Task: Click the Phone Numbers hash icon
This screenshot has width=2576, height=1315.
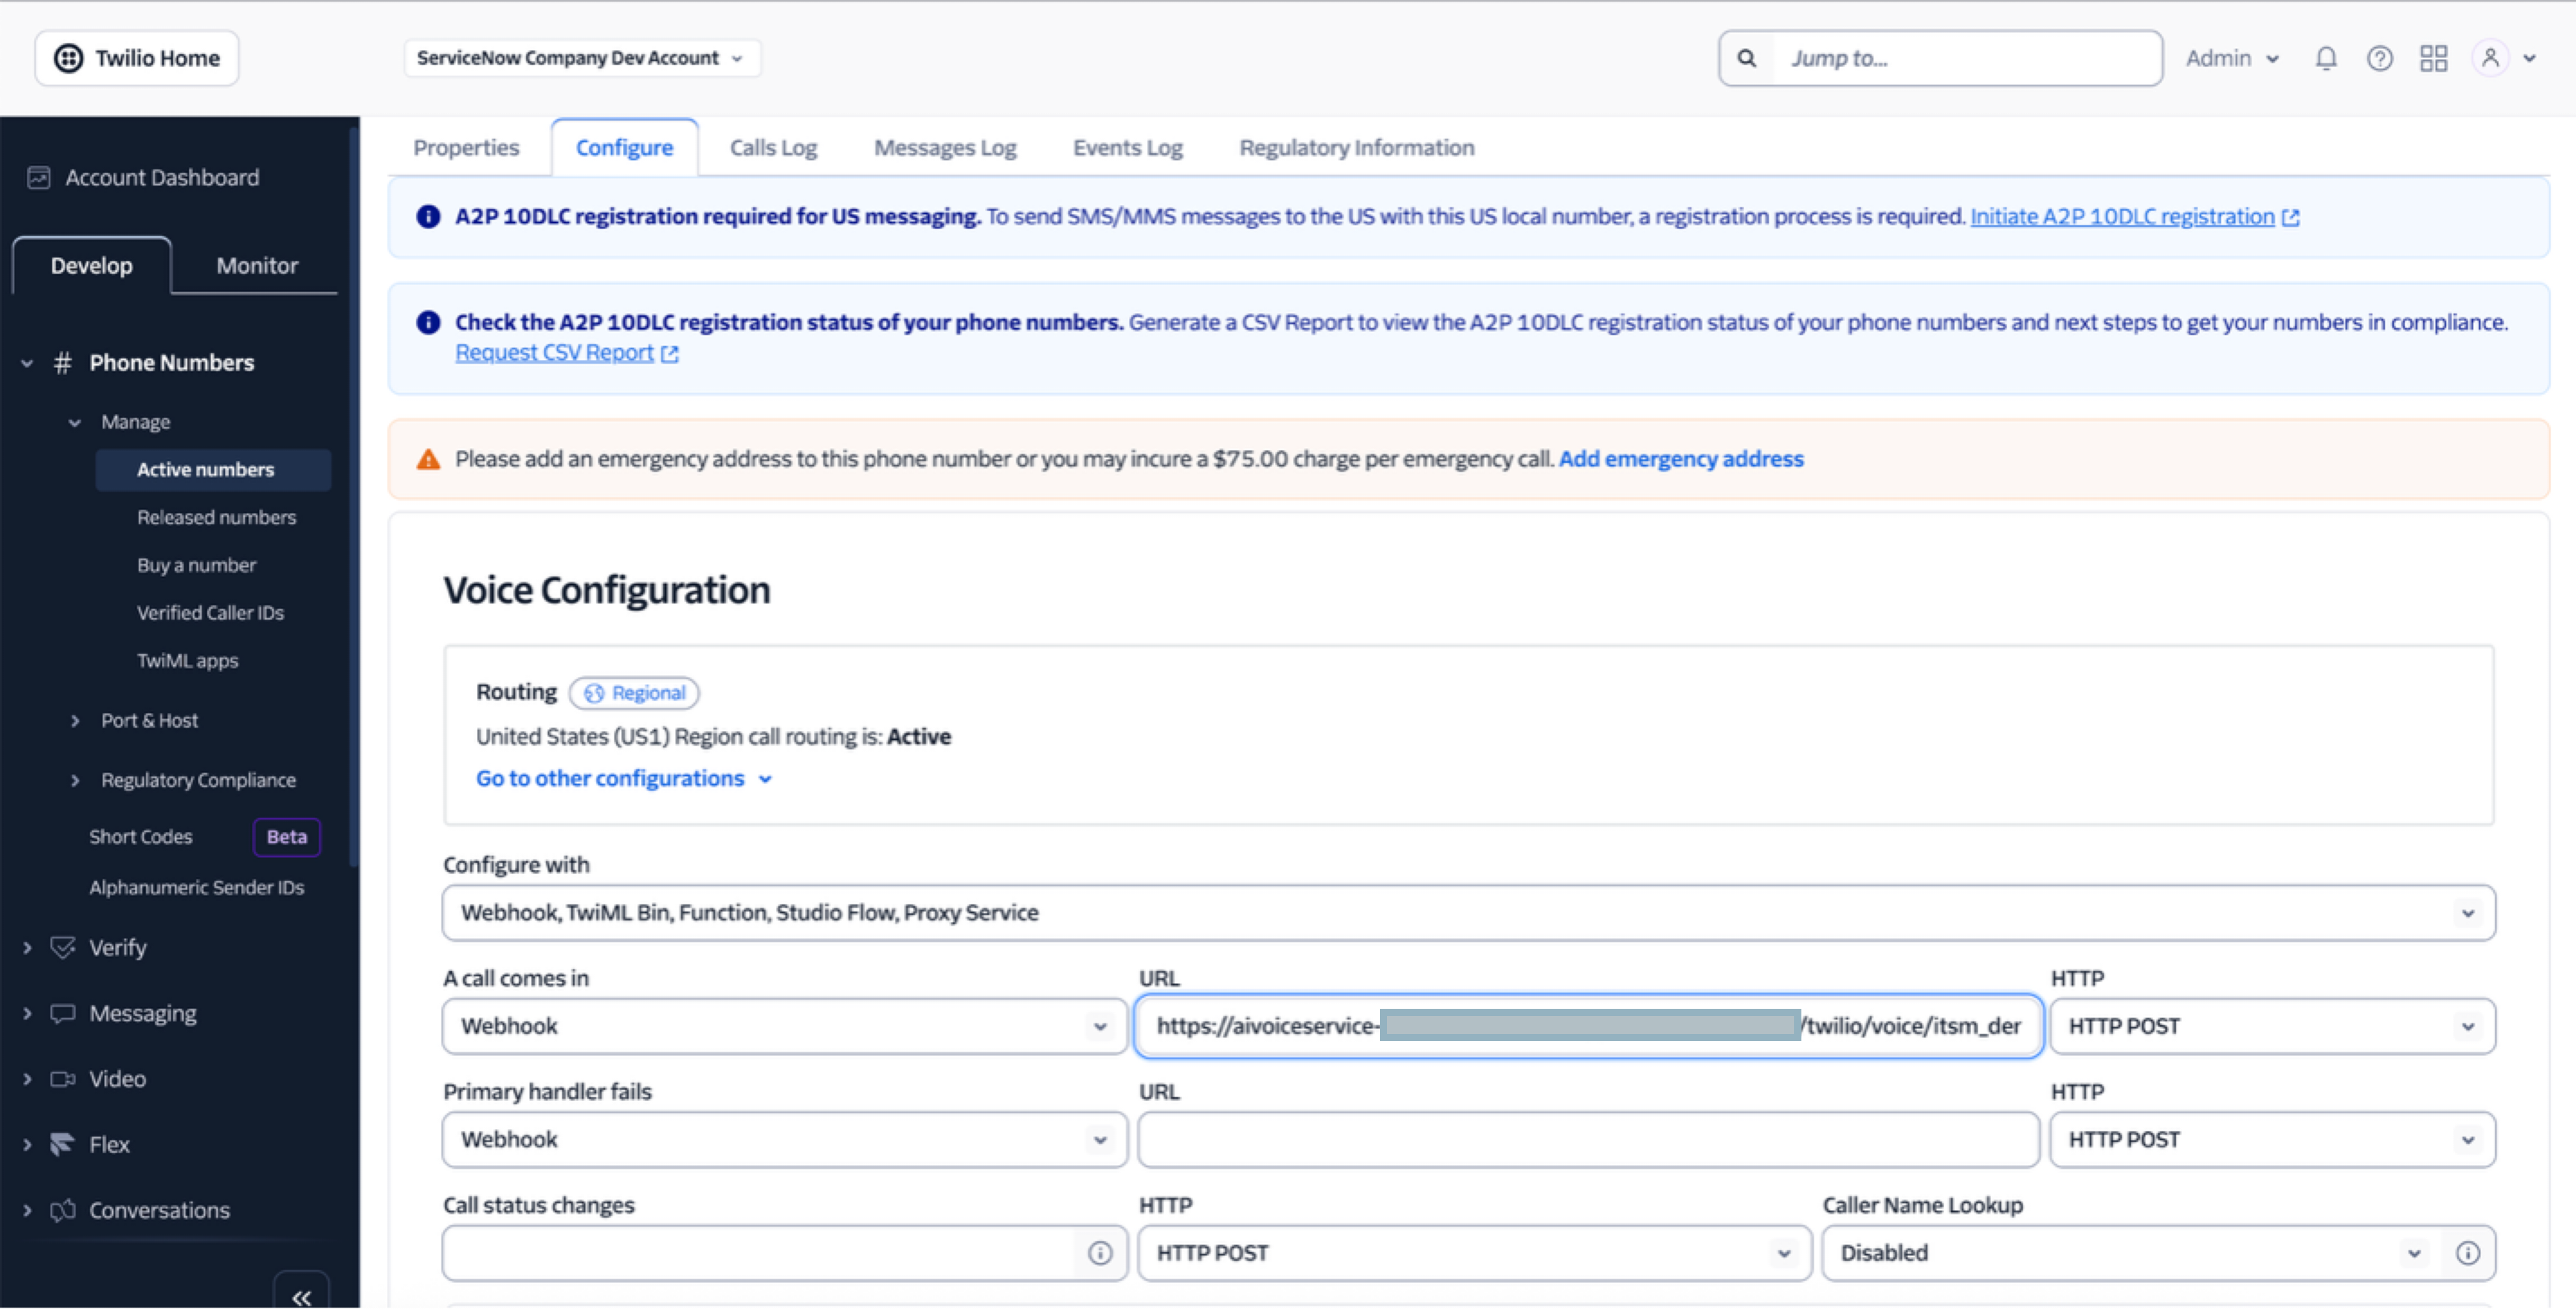Action: pos(62,363)
